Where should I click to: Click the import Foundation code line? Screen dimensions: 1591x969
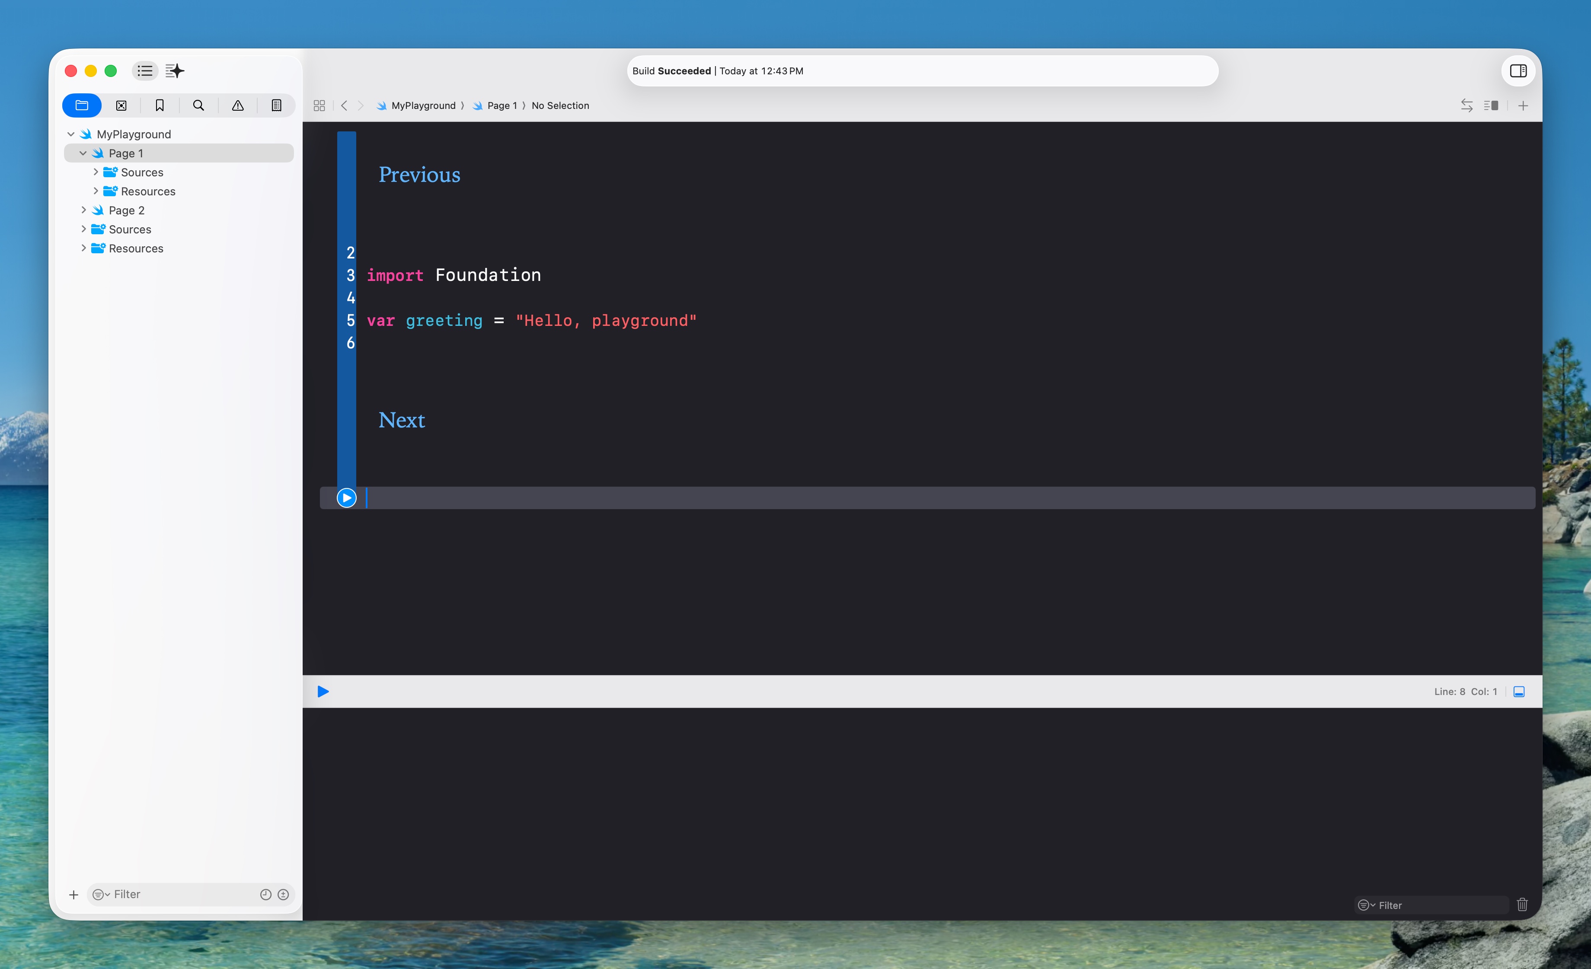click(x=454, y=275)
